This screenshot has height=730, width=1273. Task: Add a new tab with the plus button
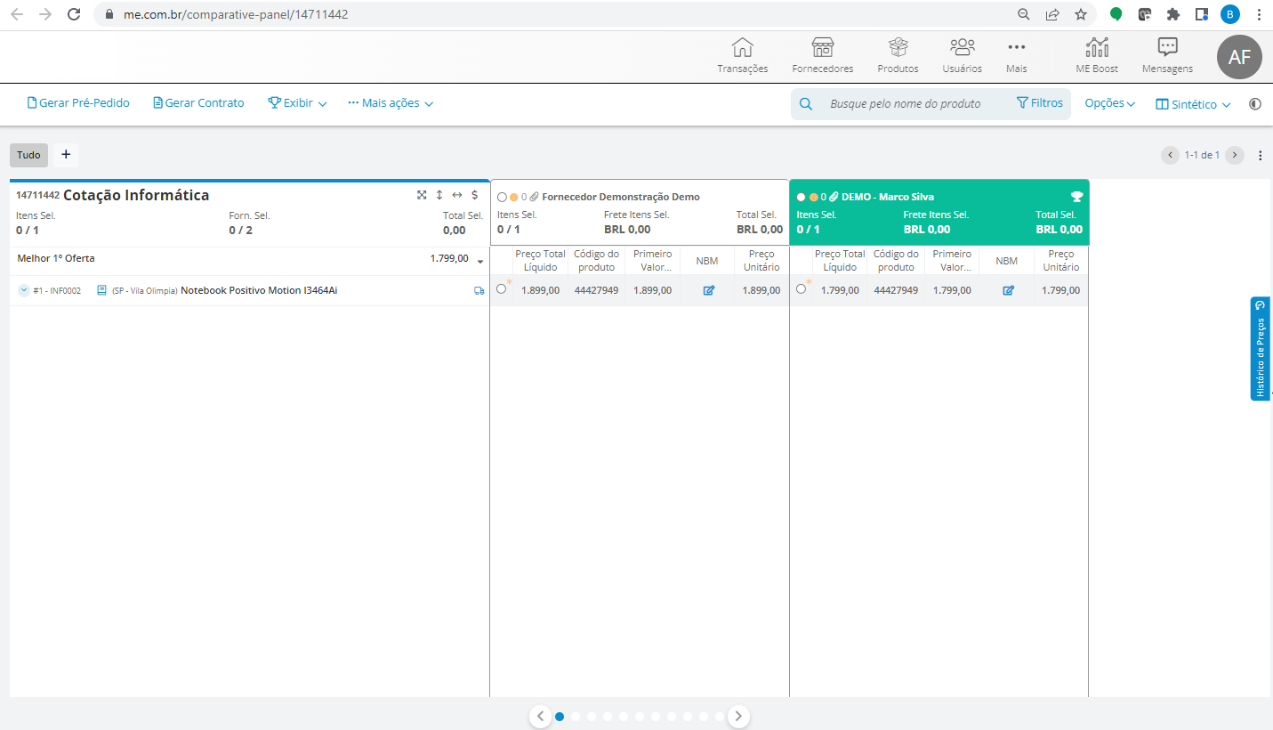66,155
